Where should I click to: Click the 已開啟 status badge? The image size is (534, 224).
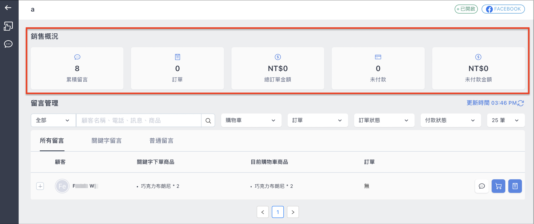point(466,9)
